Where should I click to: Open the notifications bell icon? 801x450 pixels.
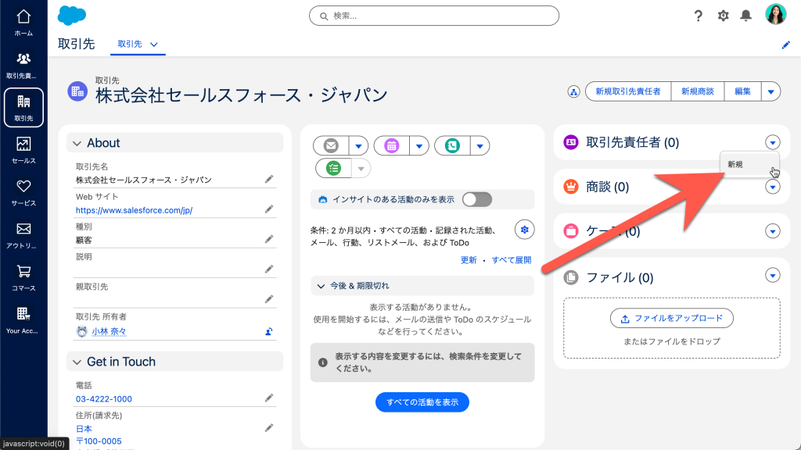click(x=746, y=16)
